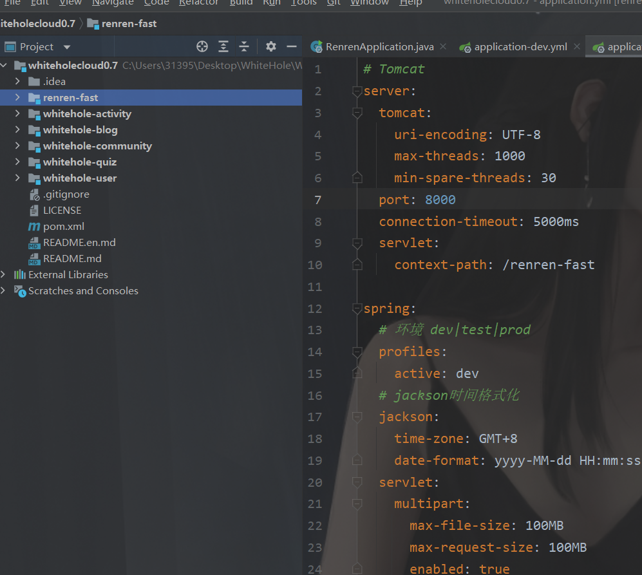The image size is (642, 575).
Task: Expand the whitehole-community module
Action: coord(17,146)
